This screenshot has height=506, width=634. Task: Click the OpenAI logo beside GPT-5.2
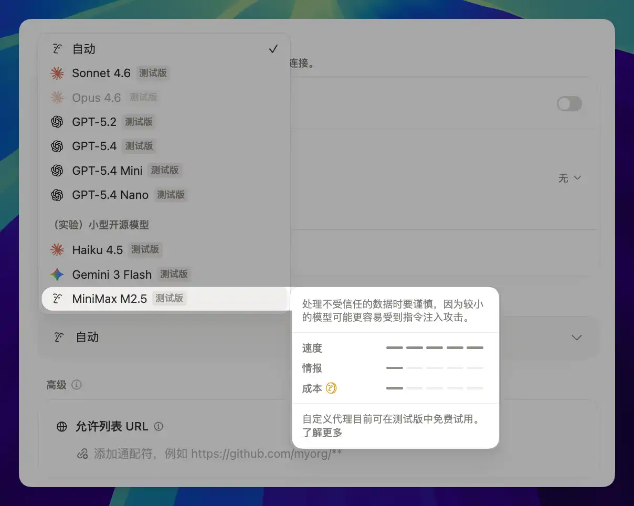point(57,122)
